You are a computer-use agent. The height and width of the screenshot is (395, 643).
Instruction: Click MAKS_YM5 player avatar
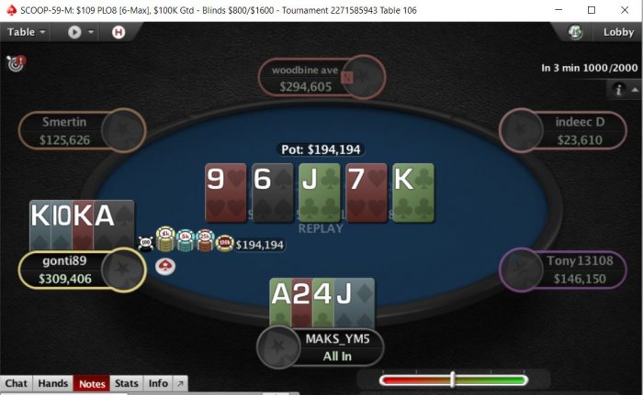(x=279, y=347)
